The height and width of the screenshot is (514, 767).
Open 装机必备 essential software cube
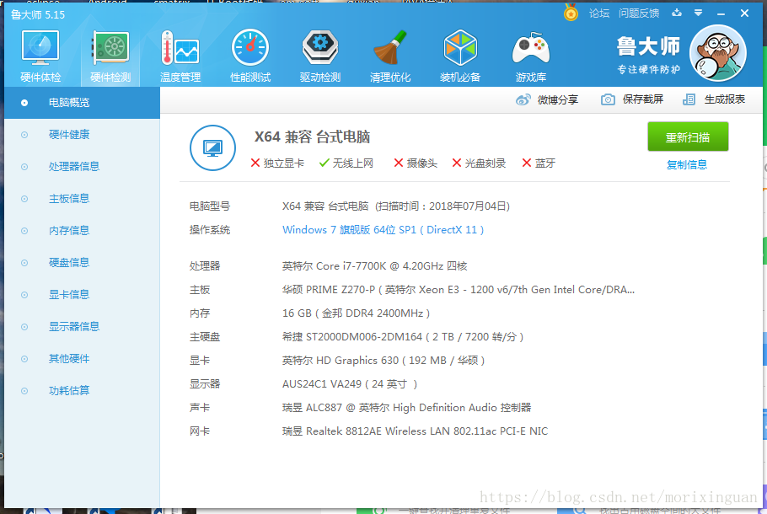[460, 56]
